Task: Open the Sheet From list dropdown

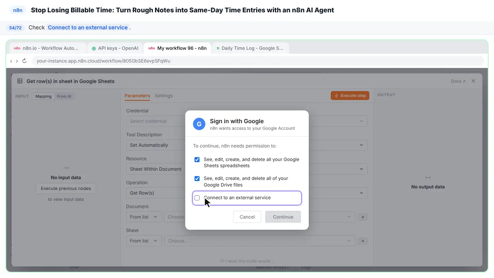Action: (x=144, y=241)
